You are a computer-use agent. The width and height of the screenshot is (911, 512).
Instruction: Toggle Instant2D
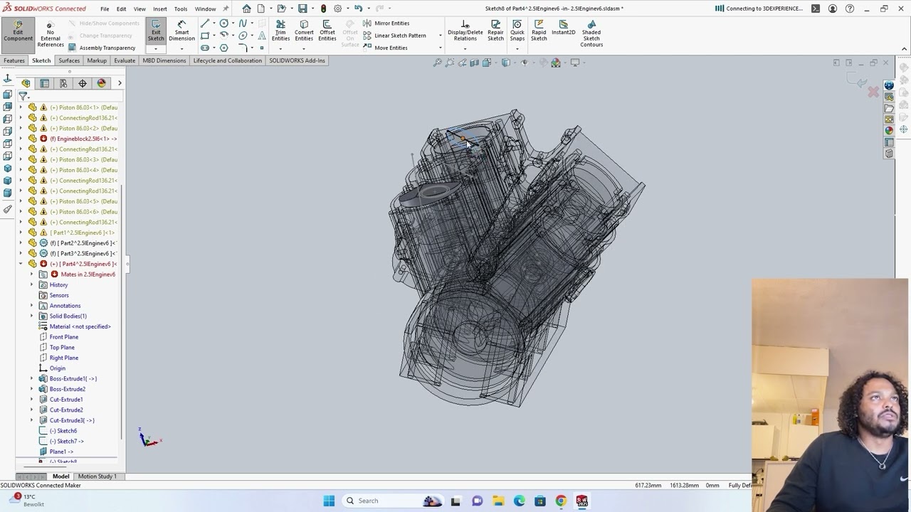563,27
